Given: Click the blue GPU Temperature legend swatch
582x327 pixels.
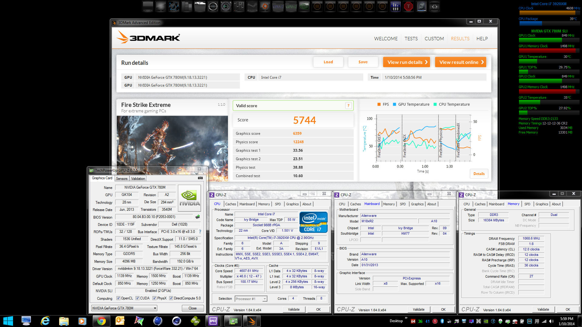Looking at the screenshot, I should pyautogui.click(x=394, y=104).
